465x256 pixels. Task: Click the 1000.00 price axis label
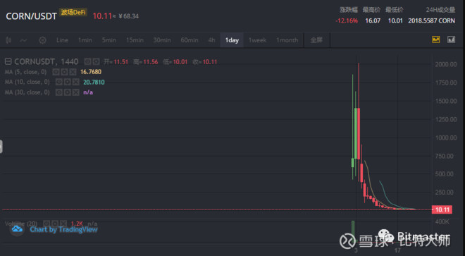click(446, 138)
